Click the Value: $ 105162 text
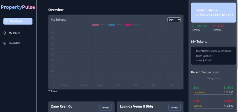Viewport: 238px width, 112px height. point(204,60)
